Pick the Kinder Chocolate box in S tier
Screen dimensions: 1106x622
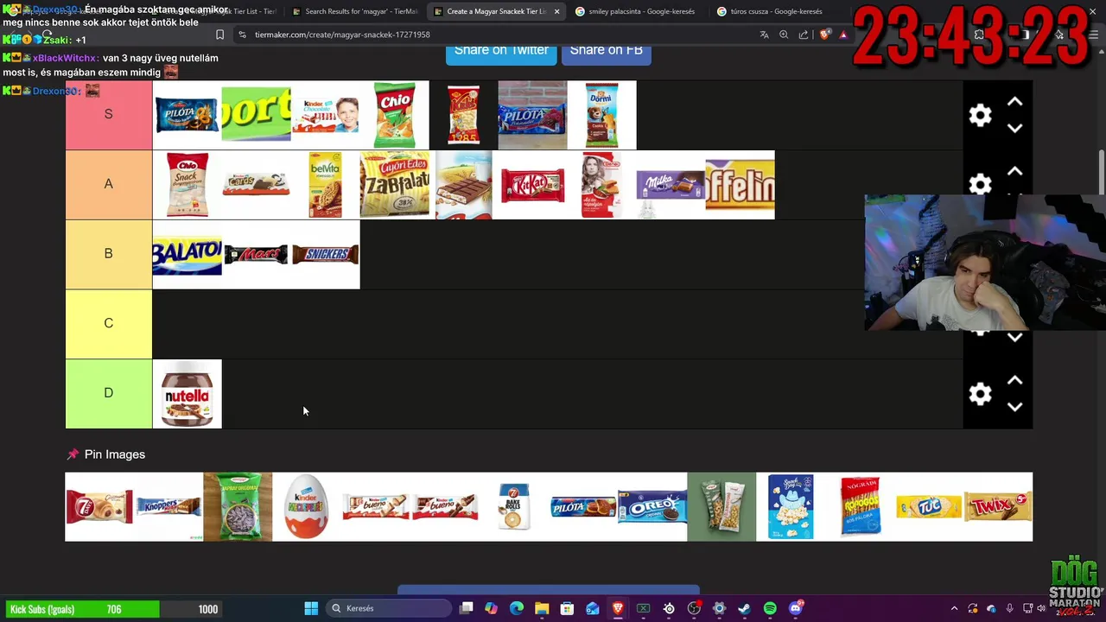326,115
